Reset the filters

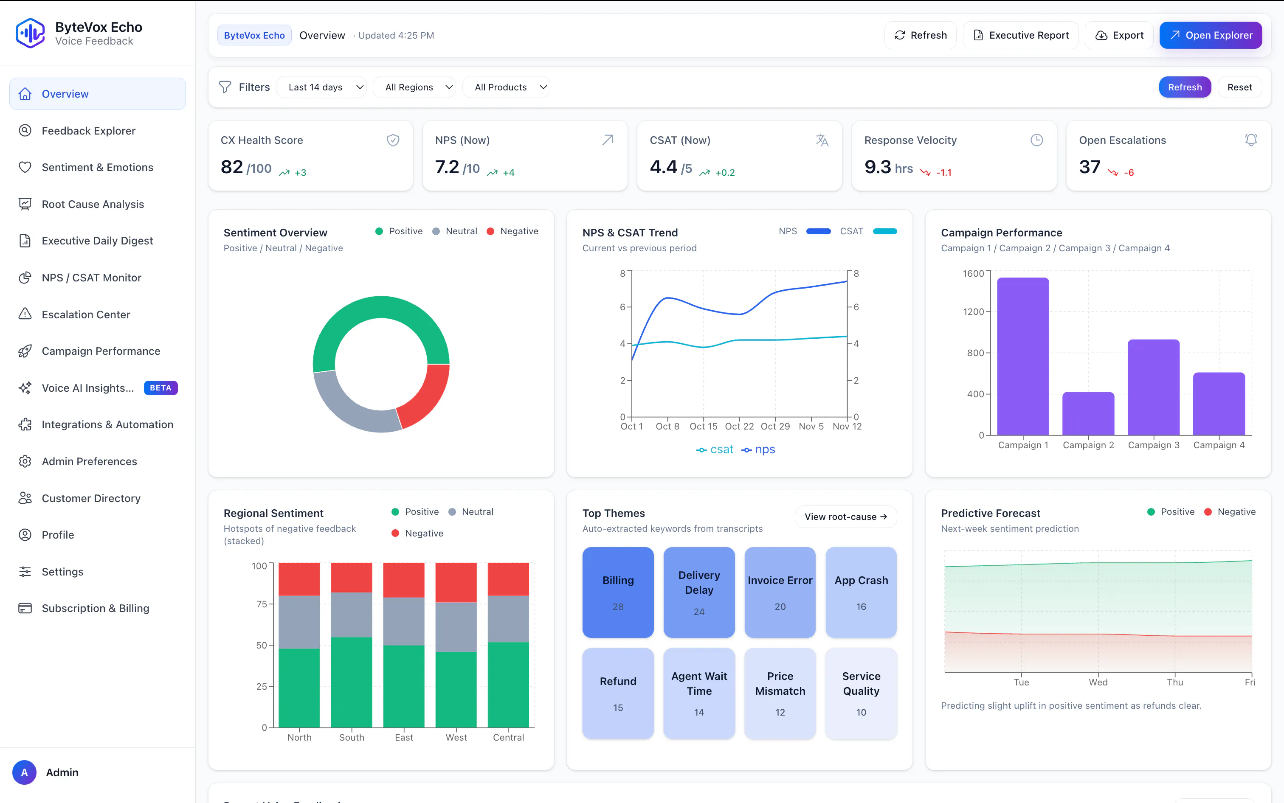click(x=1239, y=87)
